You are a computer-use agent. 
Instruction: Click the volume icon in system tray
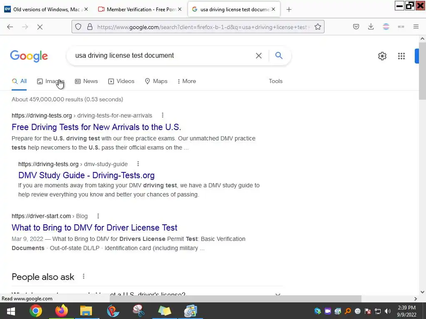(x=388, y=311)
